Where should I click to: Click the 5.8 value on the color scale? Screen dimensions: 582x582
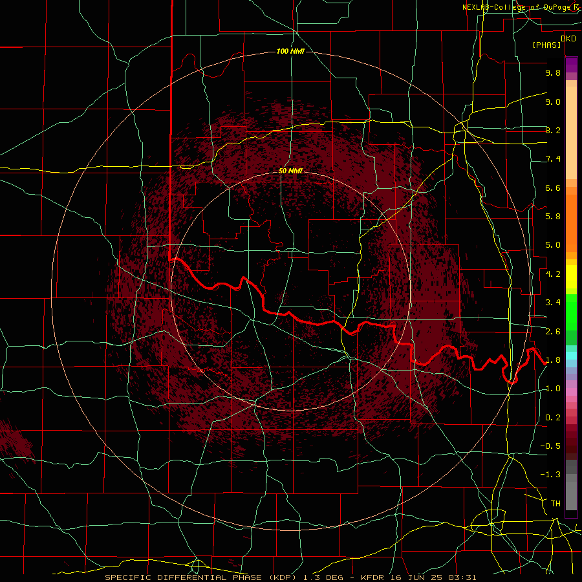click(553, 217)
